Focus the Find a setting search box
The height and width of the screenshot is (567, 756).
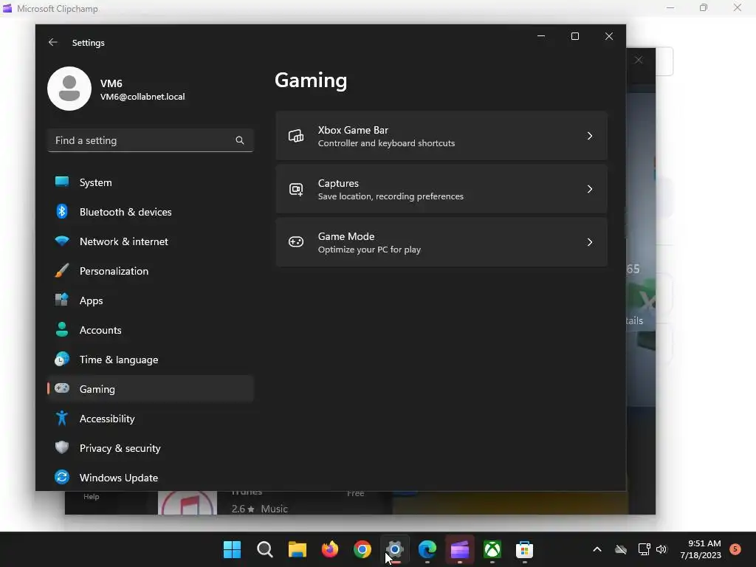click(x=151, y=140)
